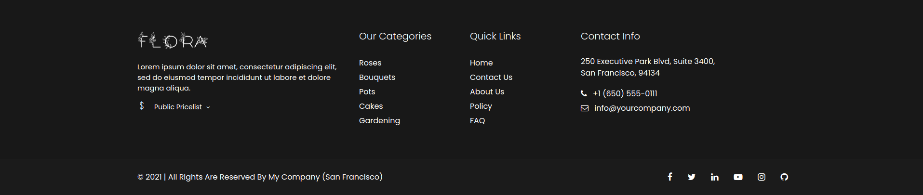Click the info@yourcompany.com email address
The width and height of the screenshot is (923, 195).
[x=642, y=108]
